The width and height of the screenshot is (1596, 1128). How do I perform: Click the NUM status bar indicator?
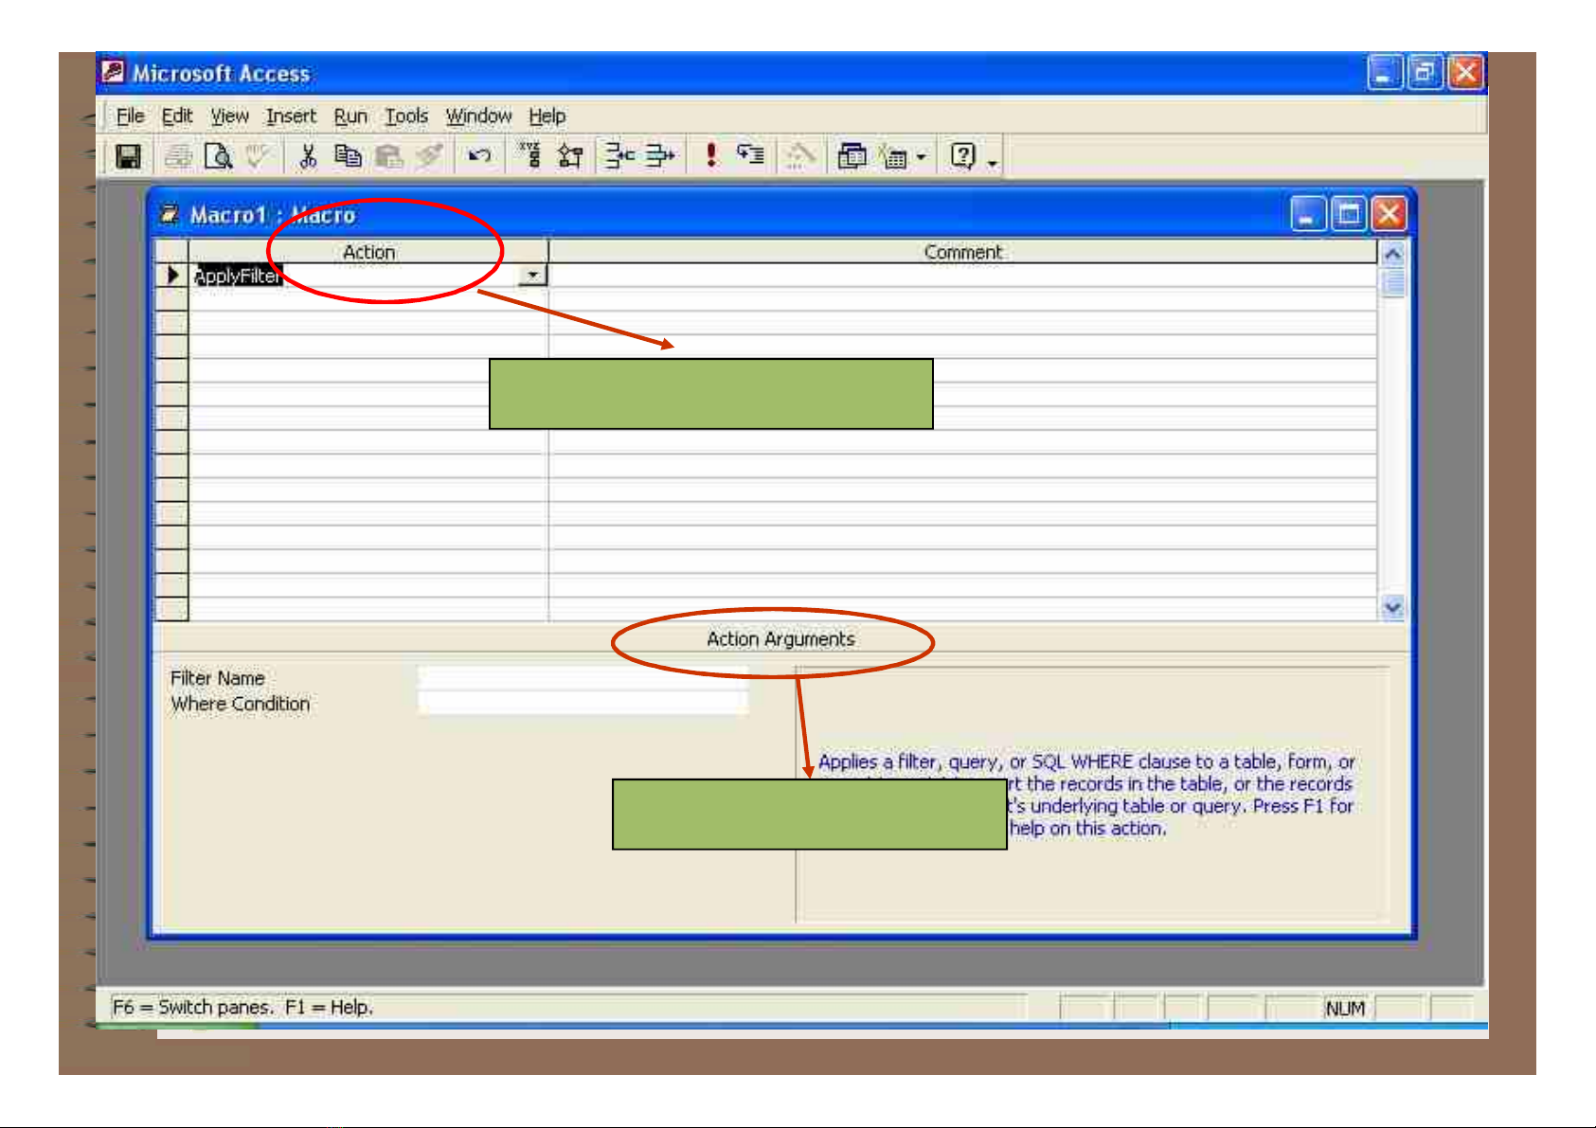(x=1345, y=1009)
